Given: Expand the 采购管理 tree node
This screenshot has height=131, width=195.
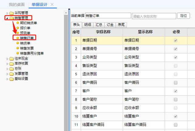Looking at the screenshot, I should 7,13.
